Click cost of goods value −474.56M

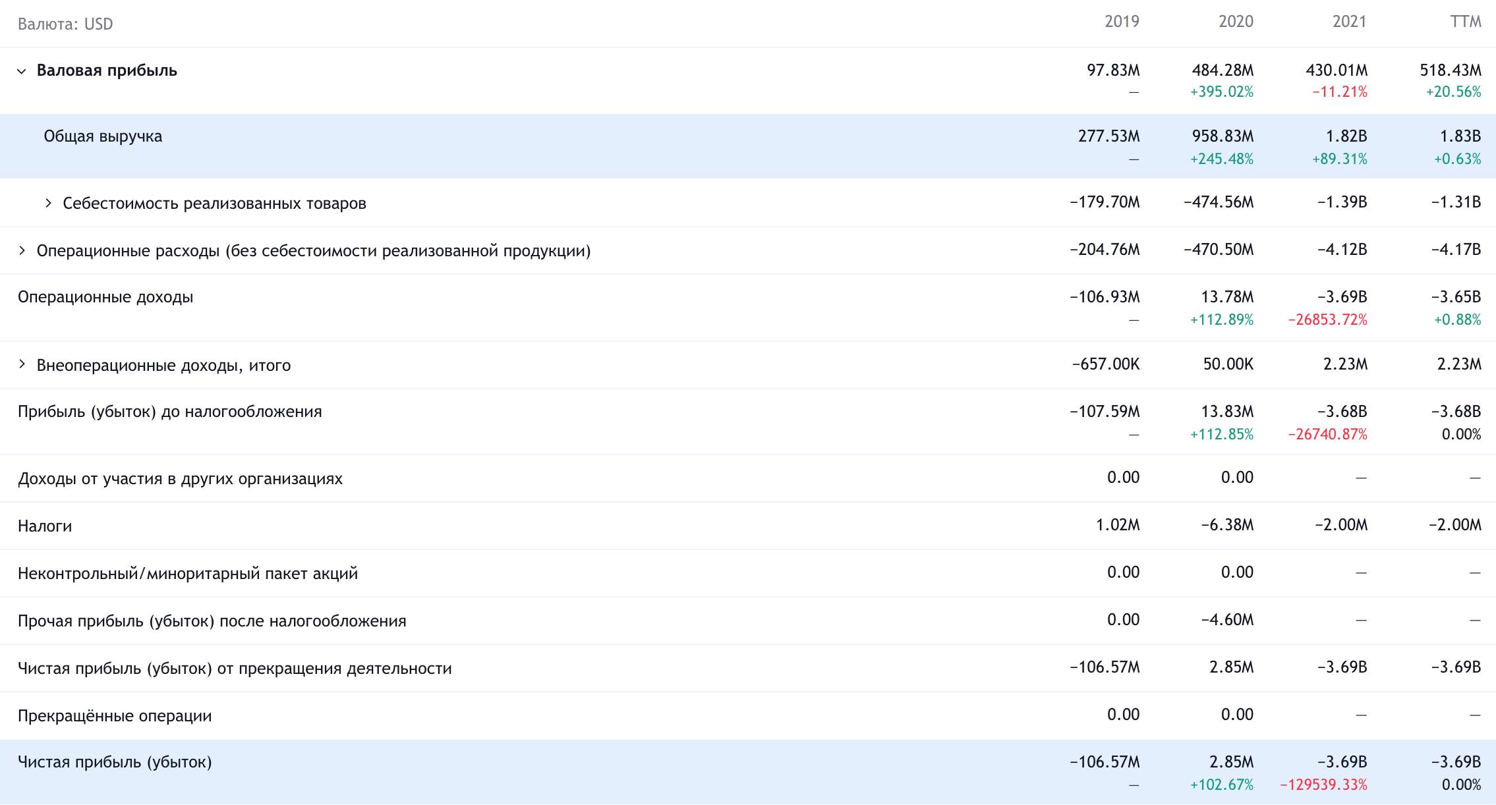(x=1219, y=202)
